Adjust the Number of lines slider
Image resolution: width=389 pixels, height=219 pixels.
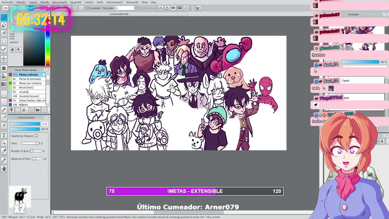[36, 151]
